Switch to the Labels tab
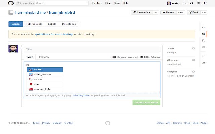The height and width of the screenshot is (134, 215). coord(52,24)
